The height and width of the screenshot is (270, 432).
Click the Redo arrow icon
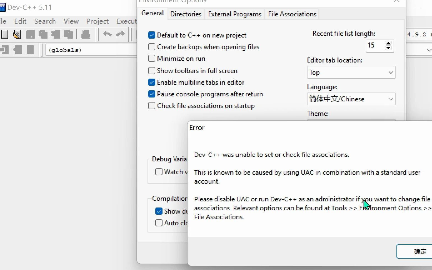tap(120, 34)
